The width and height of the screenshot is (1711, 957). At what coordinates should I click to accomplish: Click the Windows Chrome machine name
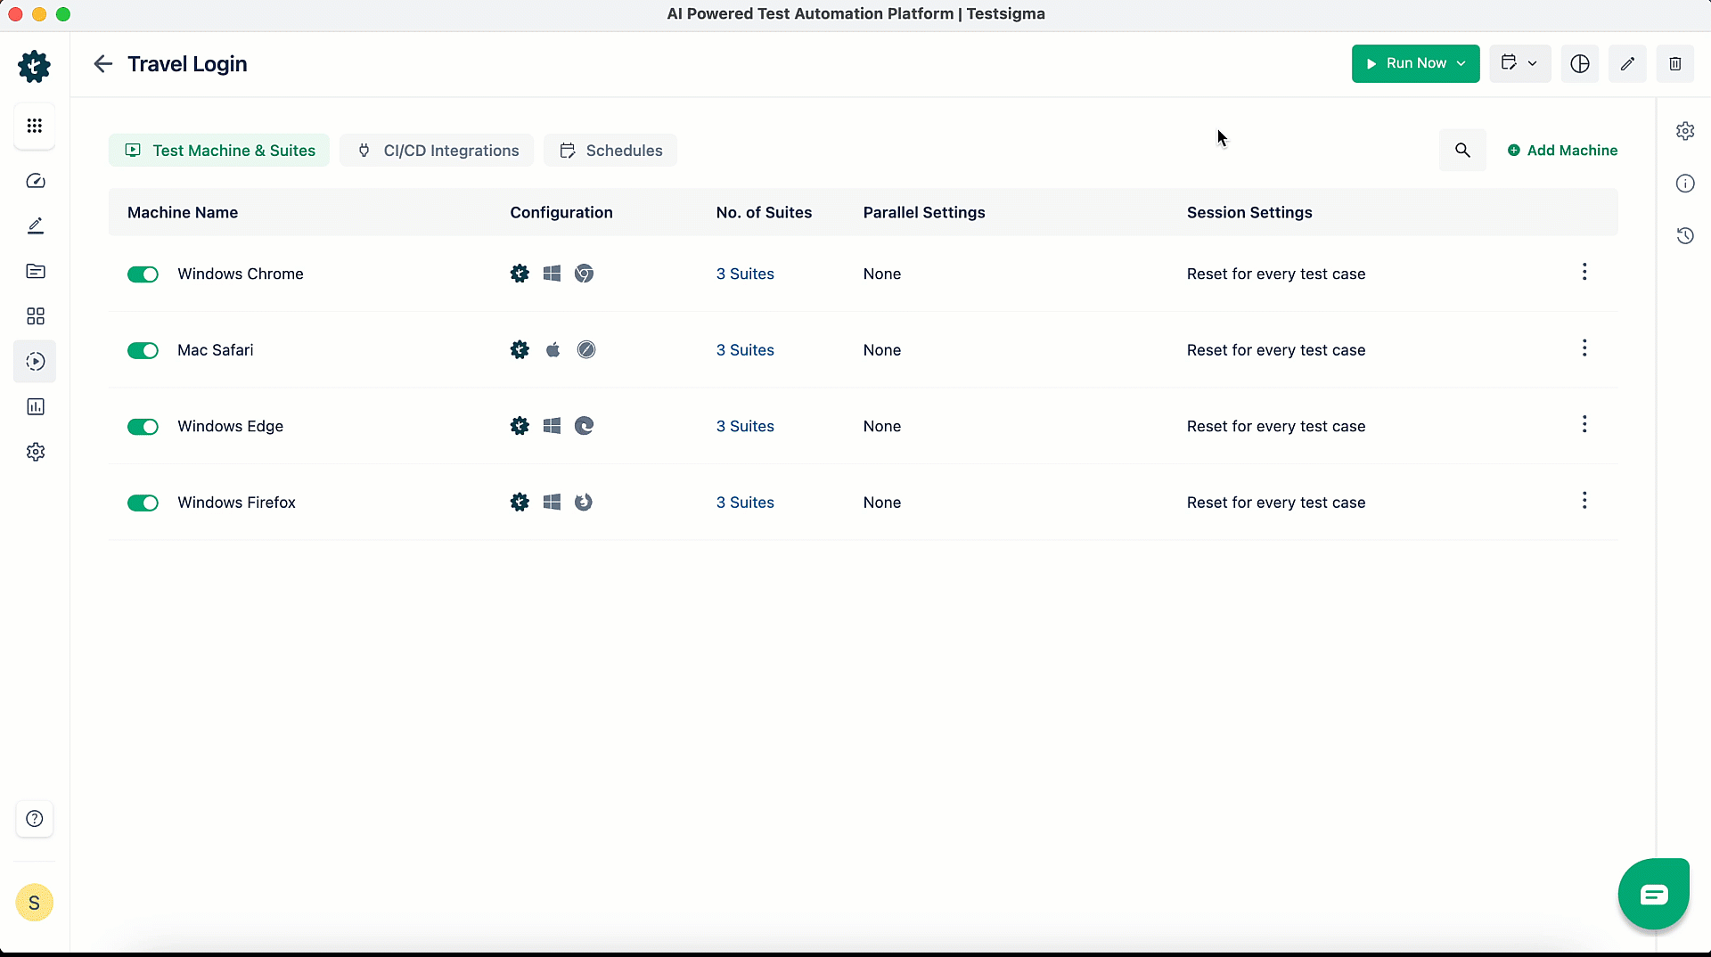(241, 274)
